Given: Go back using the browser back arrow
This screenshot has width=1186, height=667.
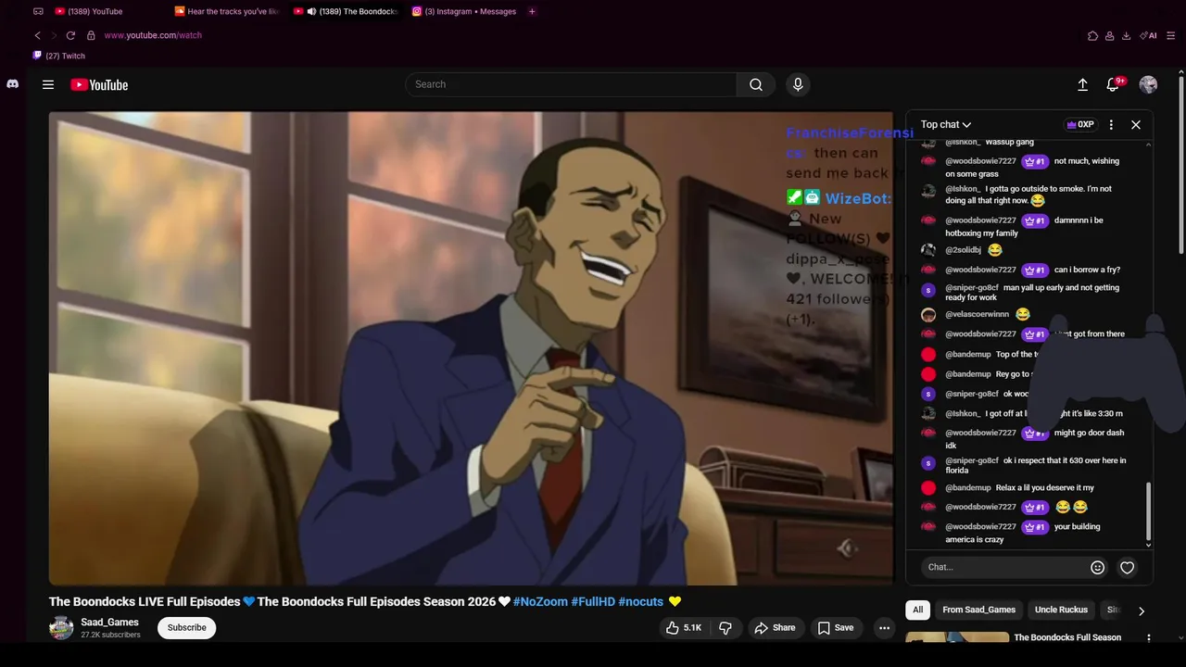Looking at the screenshot, I should pos(37,35).
